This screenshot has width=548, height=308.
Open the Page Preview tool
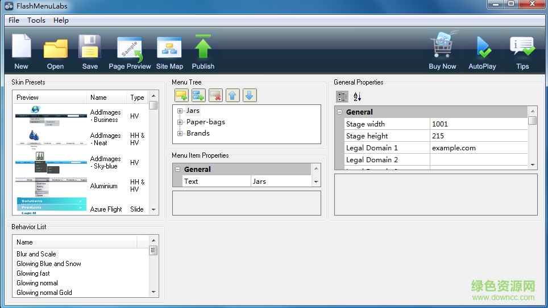point(130,49)
